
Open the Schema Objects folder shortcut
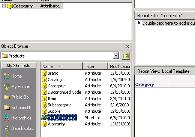19,108
